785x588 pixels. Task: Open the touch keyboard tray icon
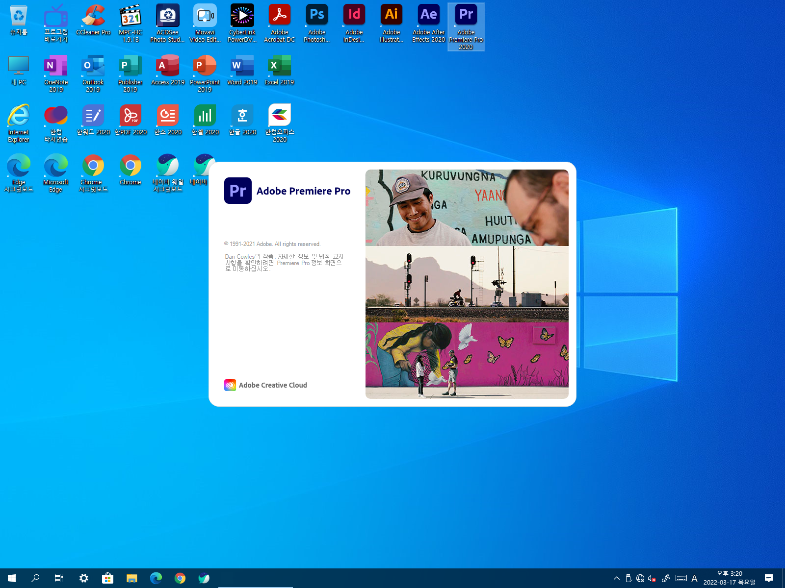(681, 578)
